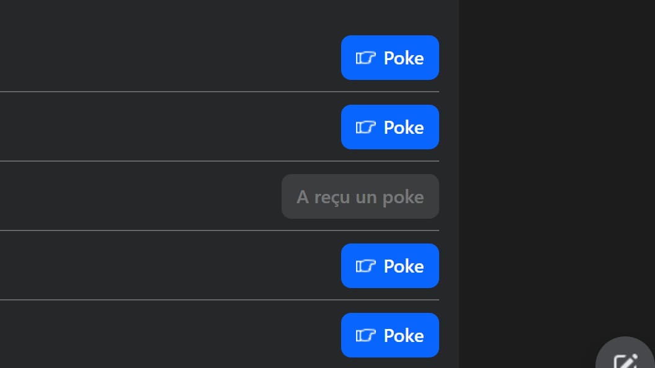655x368 pixels.
Task: Open the compose pencil icon at bottom right
Action: 625,361
